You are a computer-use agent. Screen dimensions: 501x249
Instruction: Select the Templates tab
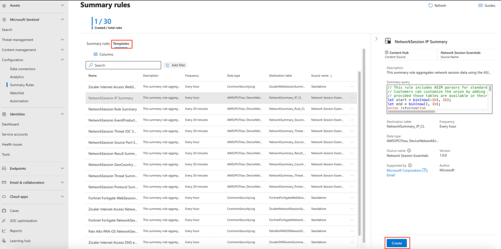[x=121, y=44]
